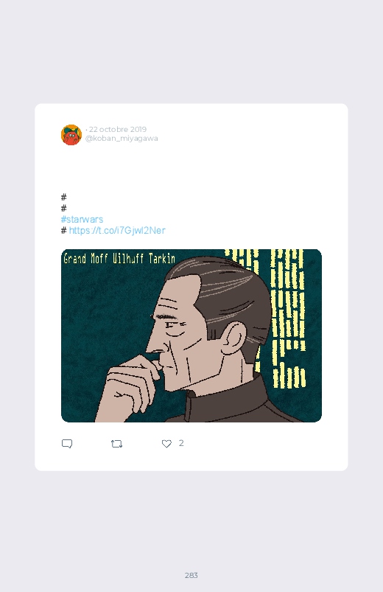Like the tweet with the heart icon
The image size is (383, 592).
pyautogui.click(x=166, y=444)
